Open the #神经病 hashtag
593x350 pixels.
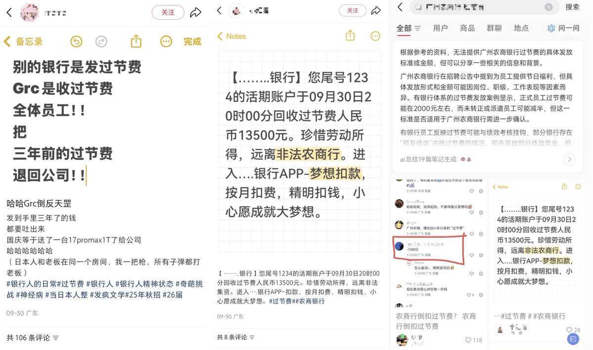coord(30,295)
